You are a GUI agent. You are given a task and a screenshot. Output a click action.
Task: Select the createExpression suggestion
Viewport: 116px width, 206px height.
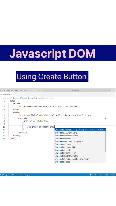click(80, 153)
